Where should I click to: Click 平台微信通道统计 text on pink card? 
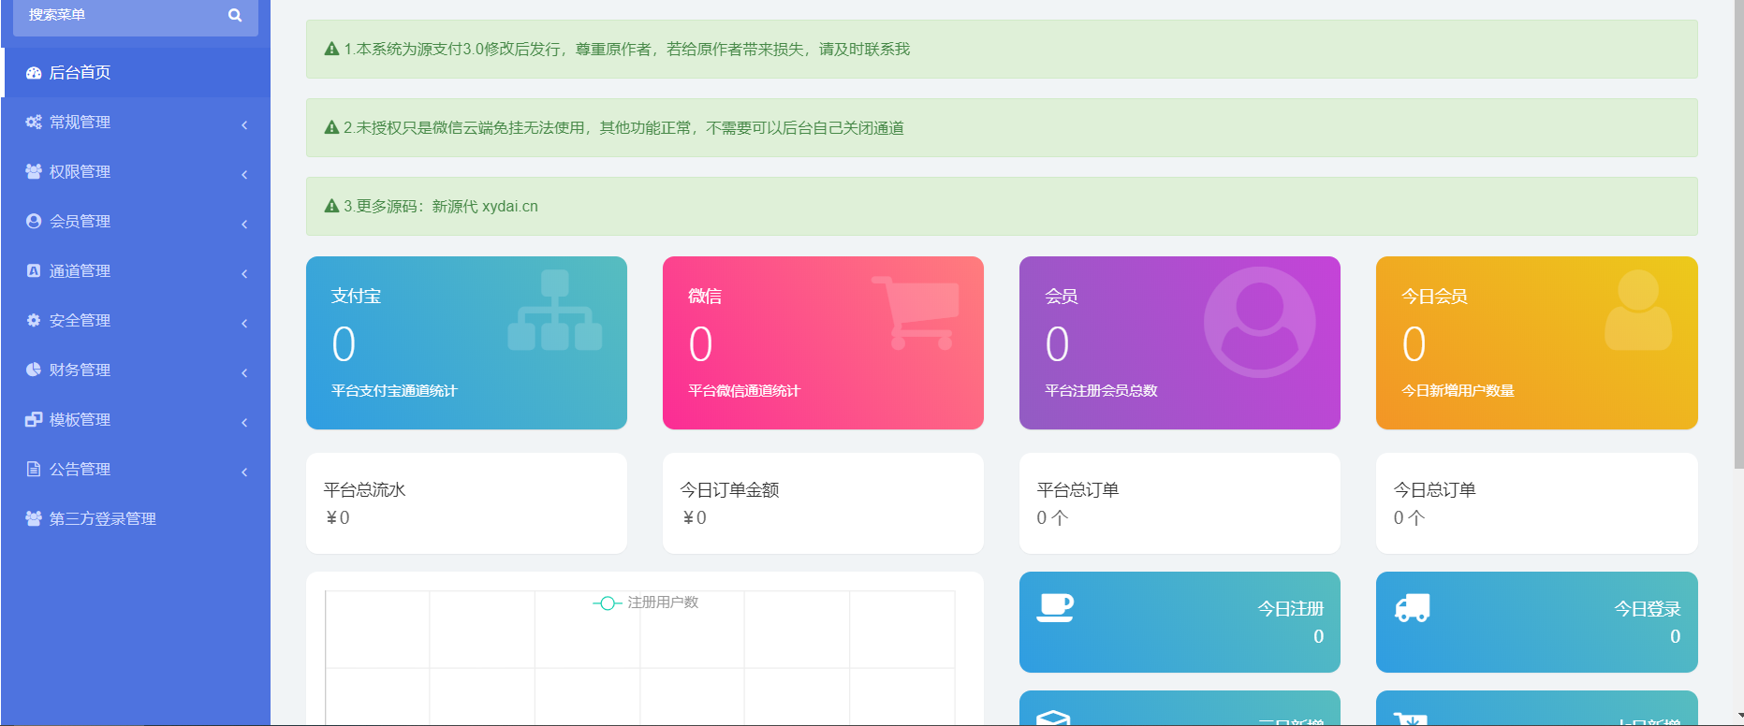click(744, 391)
